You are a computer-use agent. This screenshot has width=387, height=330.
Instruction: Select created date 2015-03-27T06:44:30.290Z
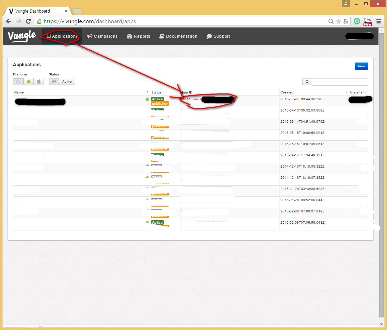[x=302, y=99]
